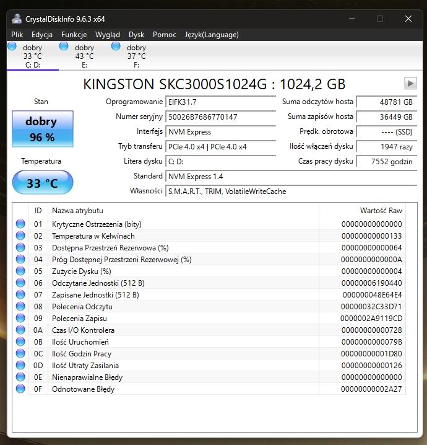Open the Funkcje menu
The image size is (427, 445).
coord(74,35)
